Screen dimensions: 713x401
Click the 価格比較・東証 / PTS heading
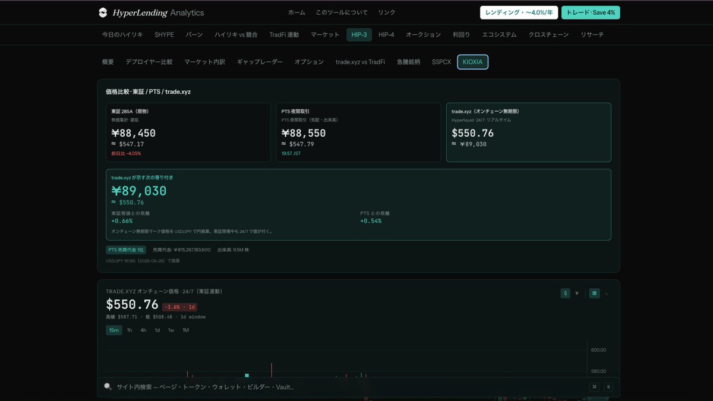[148, 92]
